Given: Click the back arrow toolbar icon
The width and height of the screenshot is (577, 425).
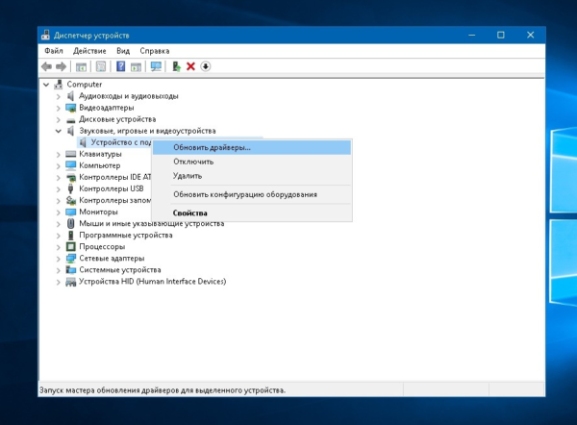Looking at the screenshot, I should click(x=46, y=66).
